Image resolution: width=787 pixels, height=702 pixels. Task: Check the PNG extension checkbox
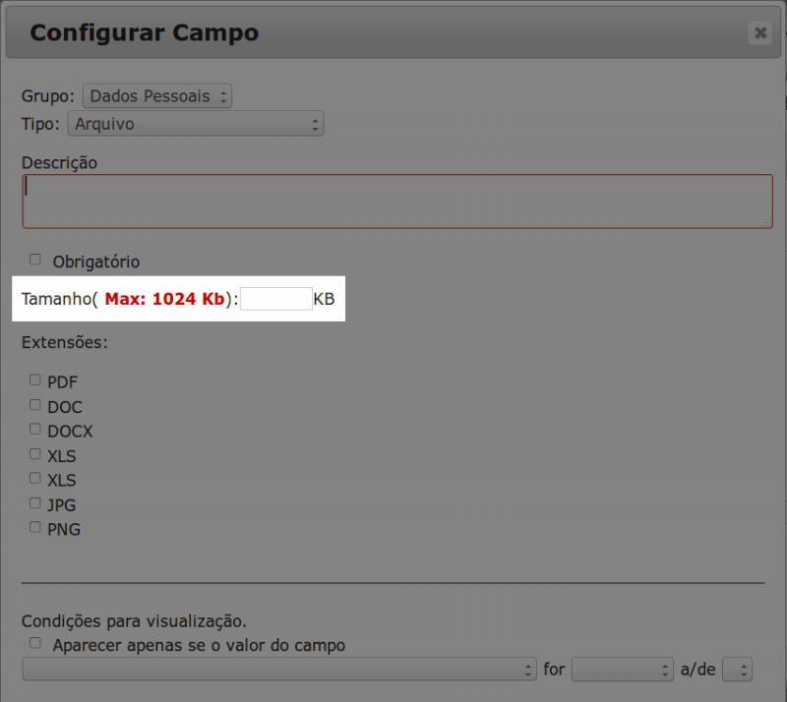(34, 526)
